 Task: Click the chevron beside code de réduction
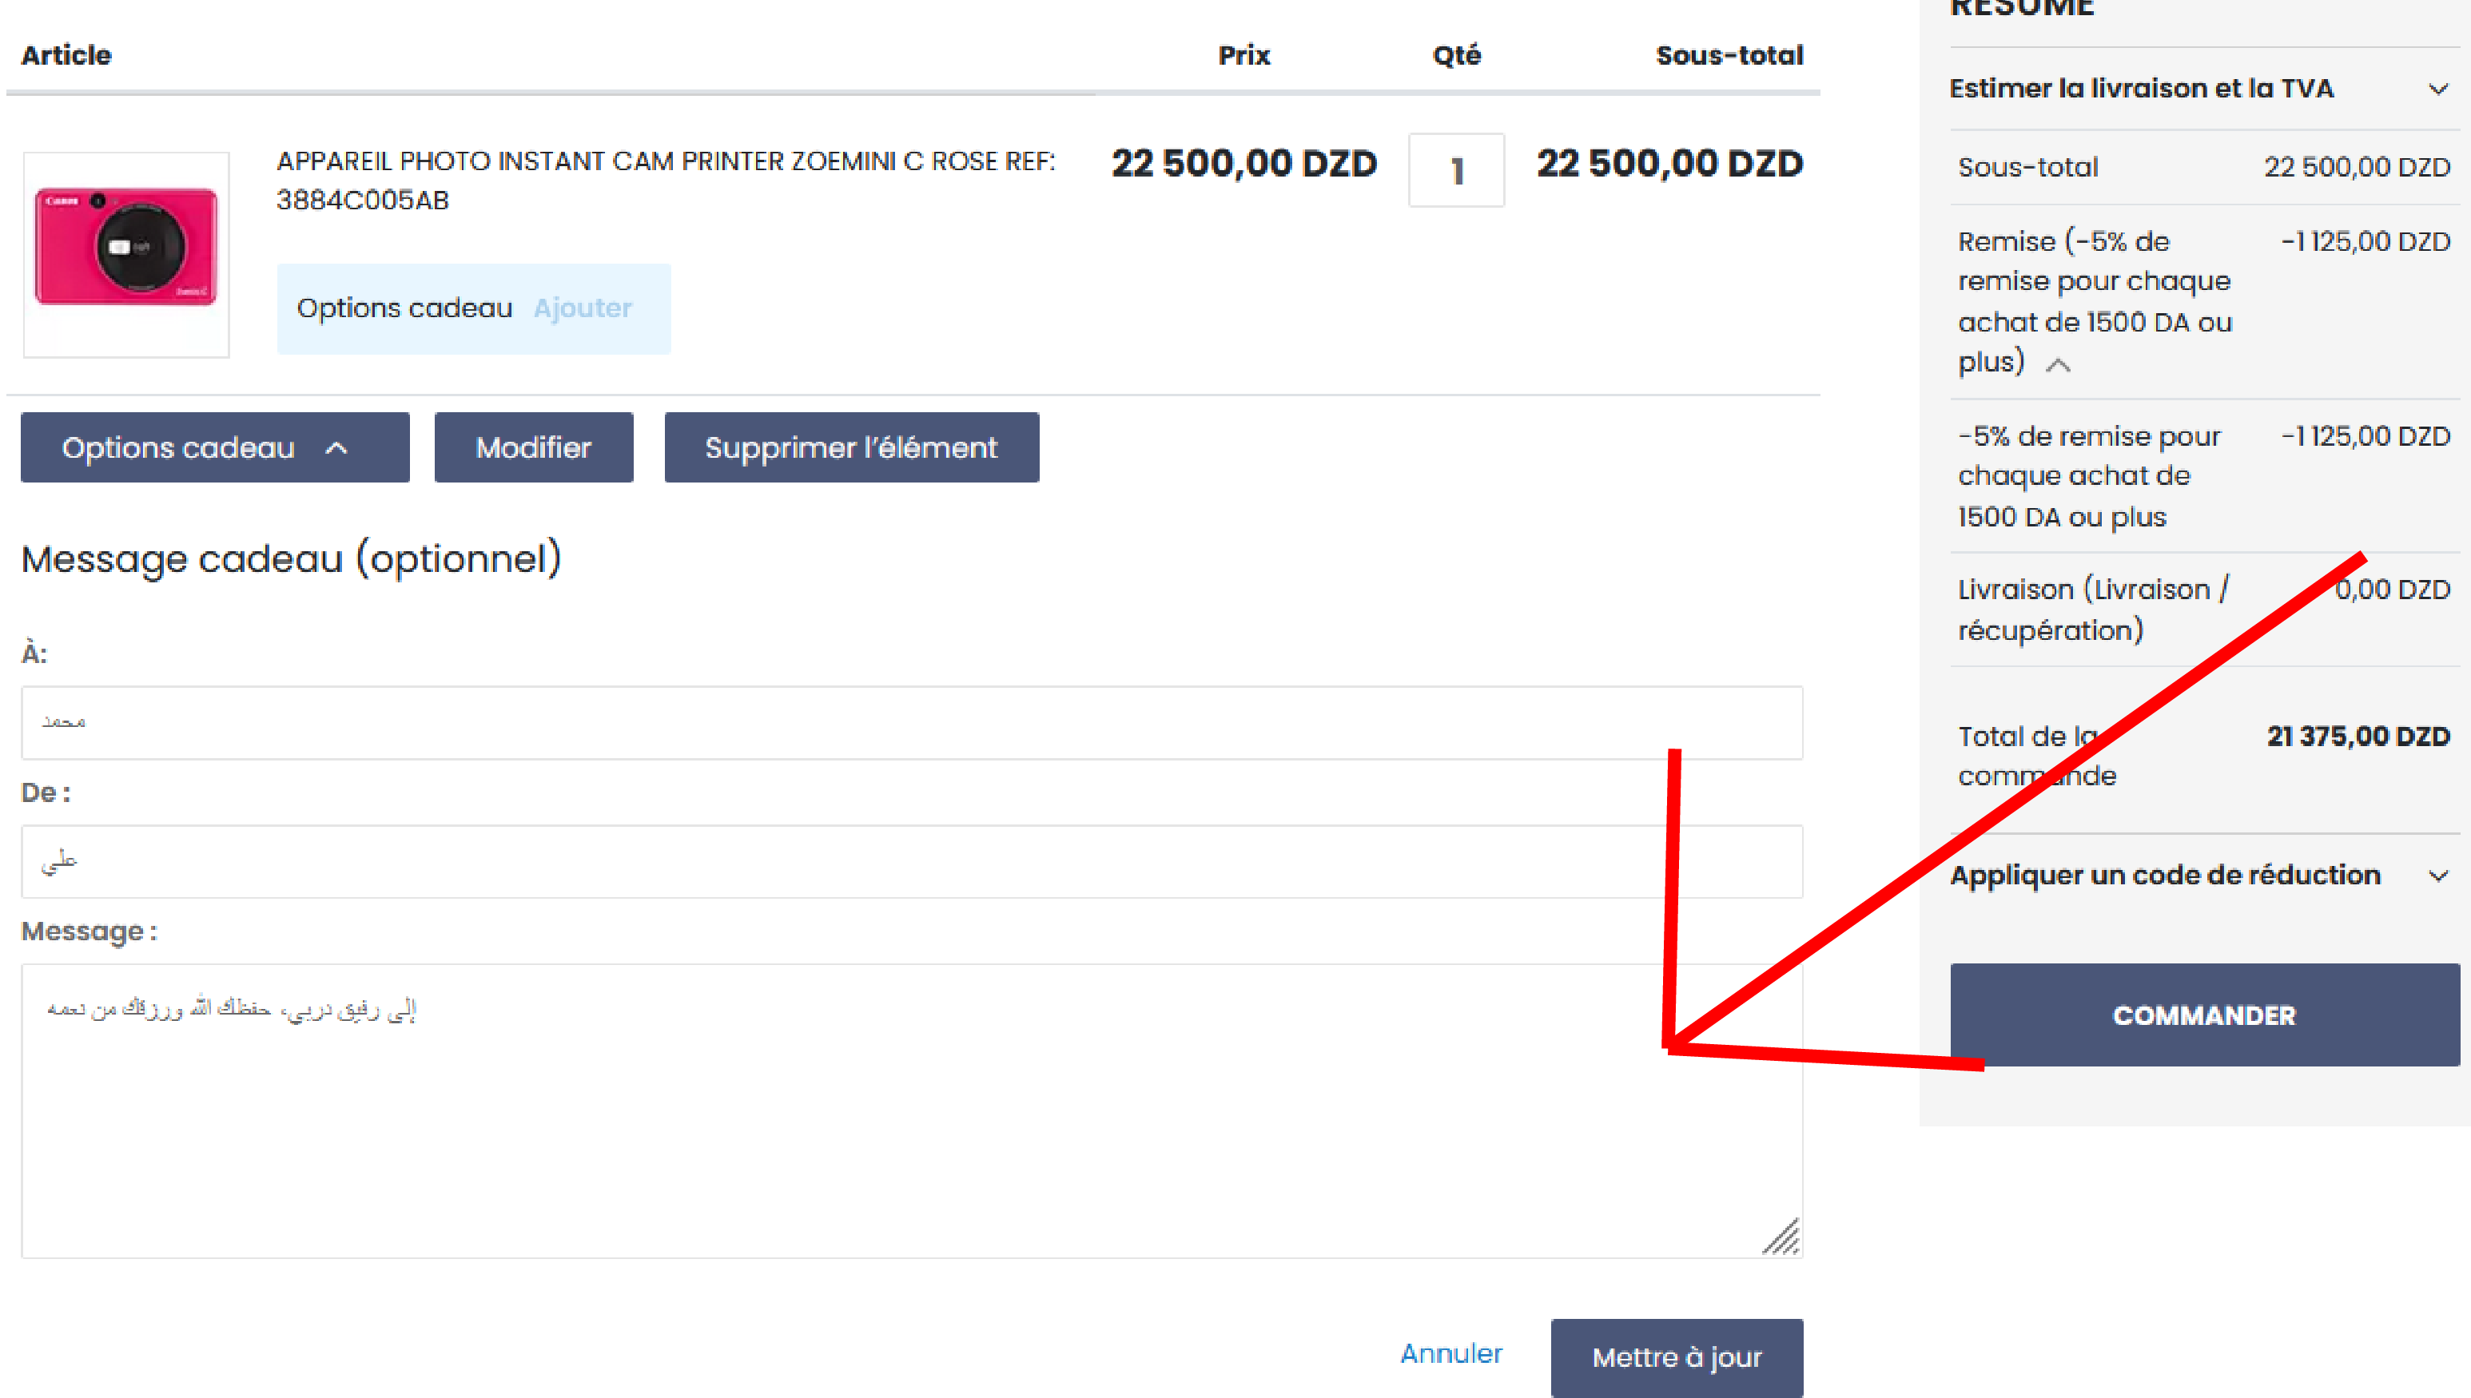tap(2437, 876)
